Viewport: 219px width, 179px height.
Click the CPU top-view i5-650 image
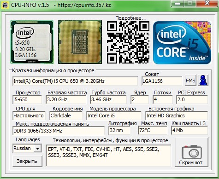[x=32, y=42]
